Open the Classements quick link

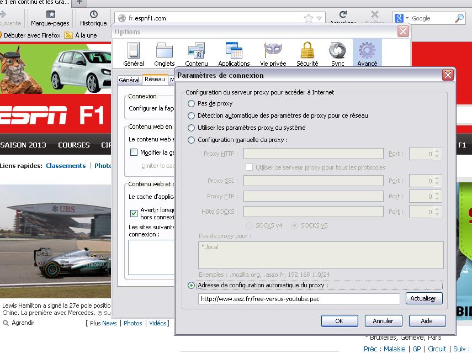click(x=66, y=166)
